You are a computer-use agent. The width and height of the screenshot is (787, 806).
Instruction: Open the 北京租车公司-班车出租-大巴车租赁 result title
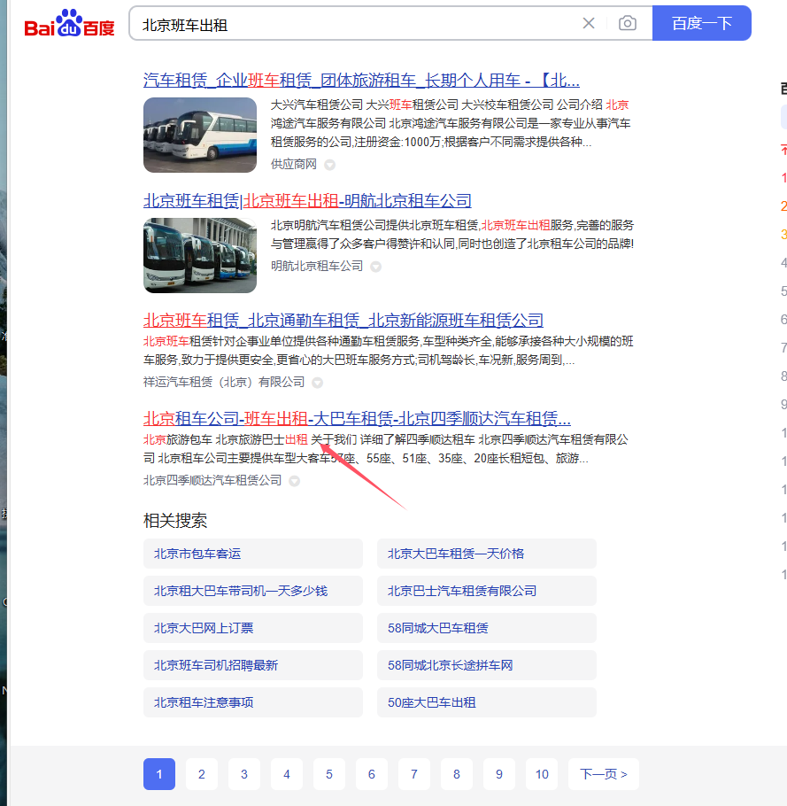coord(357,418)
